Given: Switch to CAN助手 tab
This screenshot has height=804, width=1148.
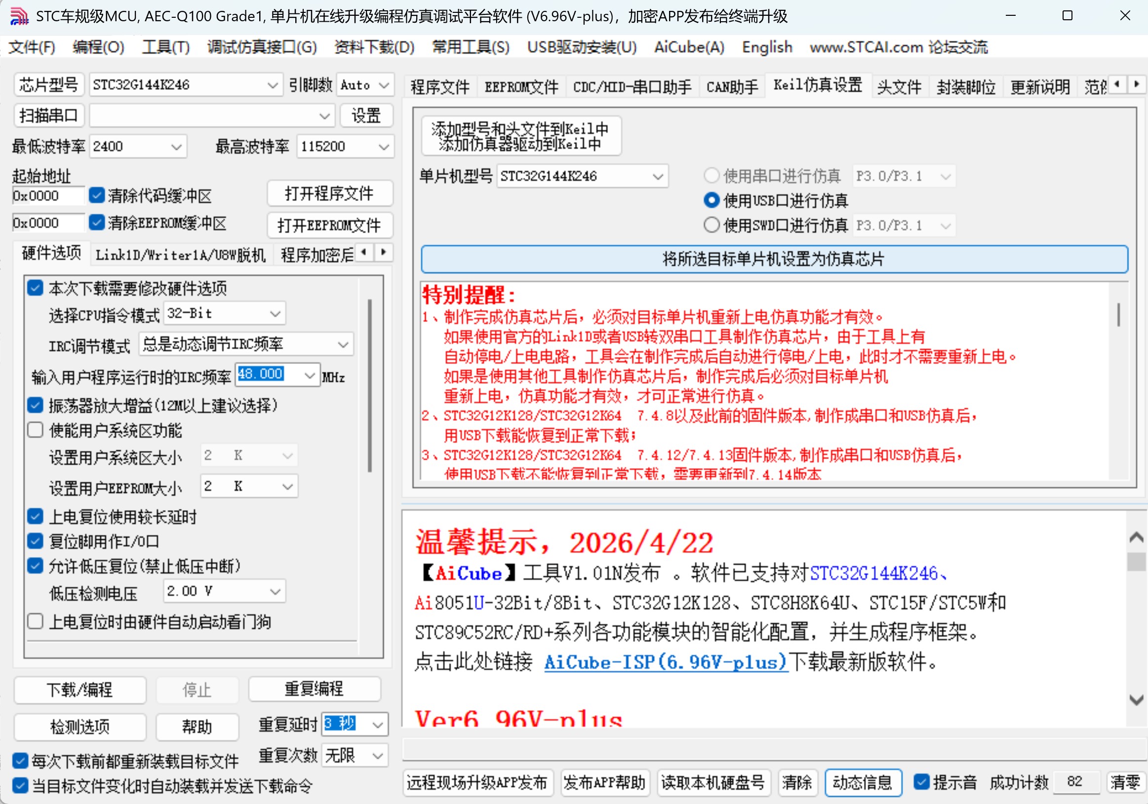Looking at the screenshot, I should tap(731, 87).
